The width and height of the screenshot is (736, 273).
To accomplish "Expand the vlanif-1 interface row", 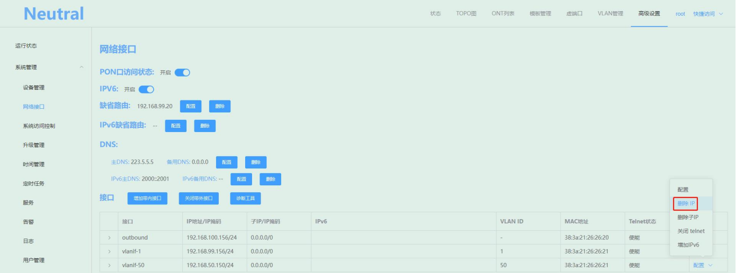I will [109, 251].
